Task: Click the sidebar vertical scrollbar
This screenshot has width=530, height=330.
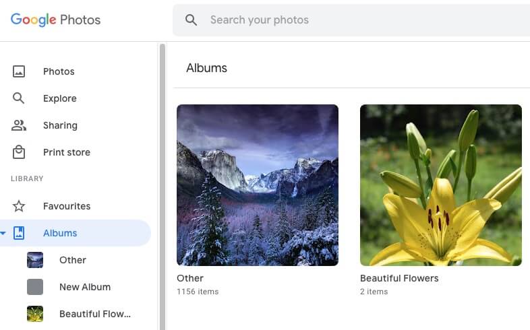Action: [x=163, y=187]
